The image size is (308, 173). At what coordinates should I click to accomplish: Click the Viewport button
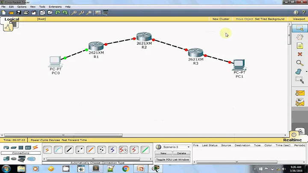coord(299,19)
